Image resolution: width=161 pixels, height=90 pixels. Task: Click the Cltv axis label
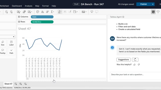point(20,45)
